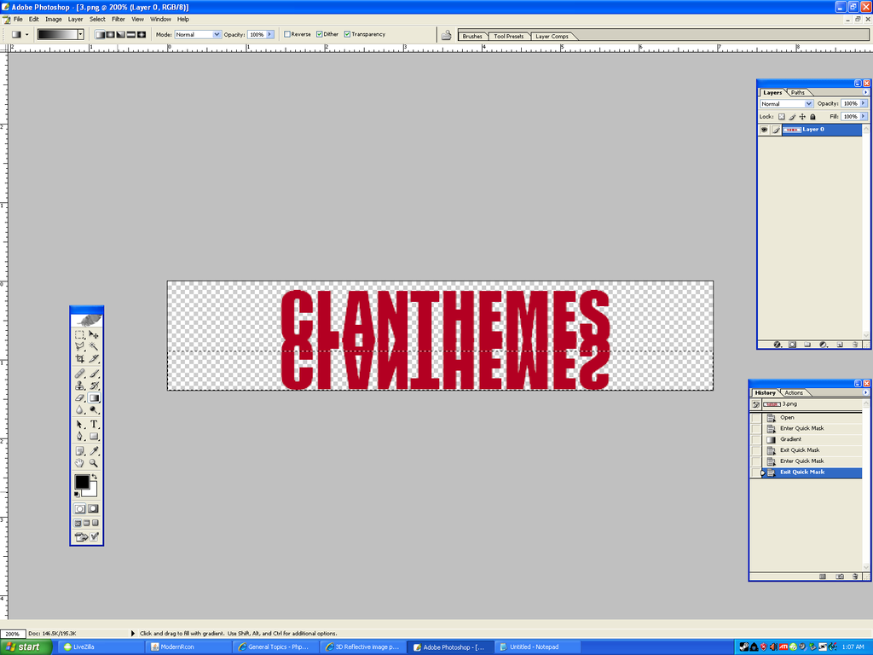Open Opacity slider arrow in options bar

pyautogui.click(x=270, y=34)
